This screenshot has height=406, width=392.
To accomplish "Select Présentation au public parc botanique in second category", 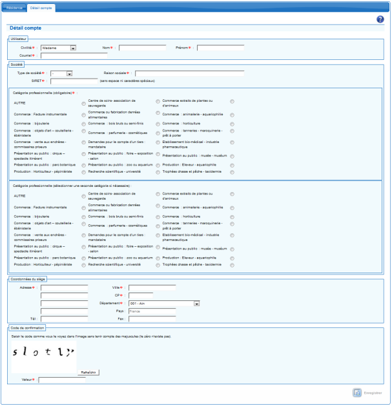I will coord(83,258).
